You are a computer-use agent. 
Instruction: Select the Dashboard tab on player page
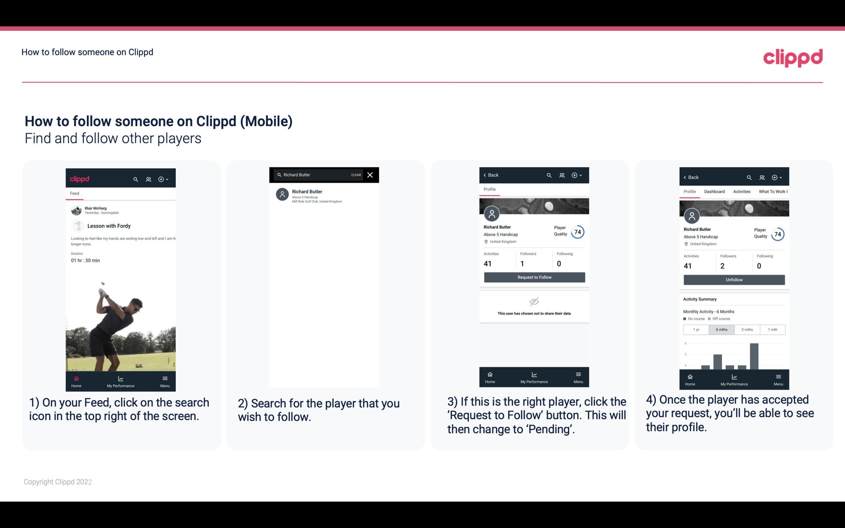coord(714,191)
